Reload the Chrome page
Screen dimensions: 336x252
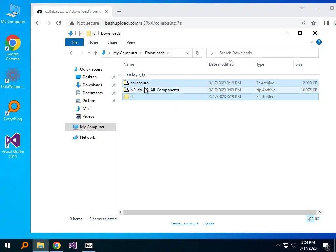coord(58,23)
